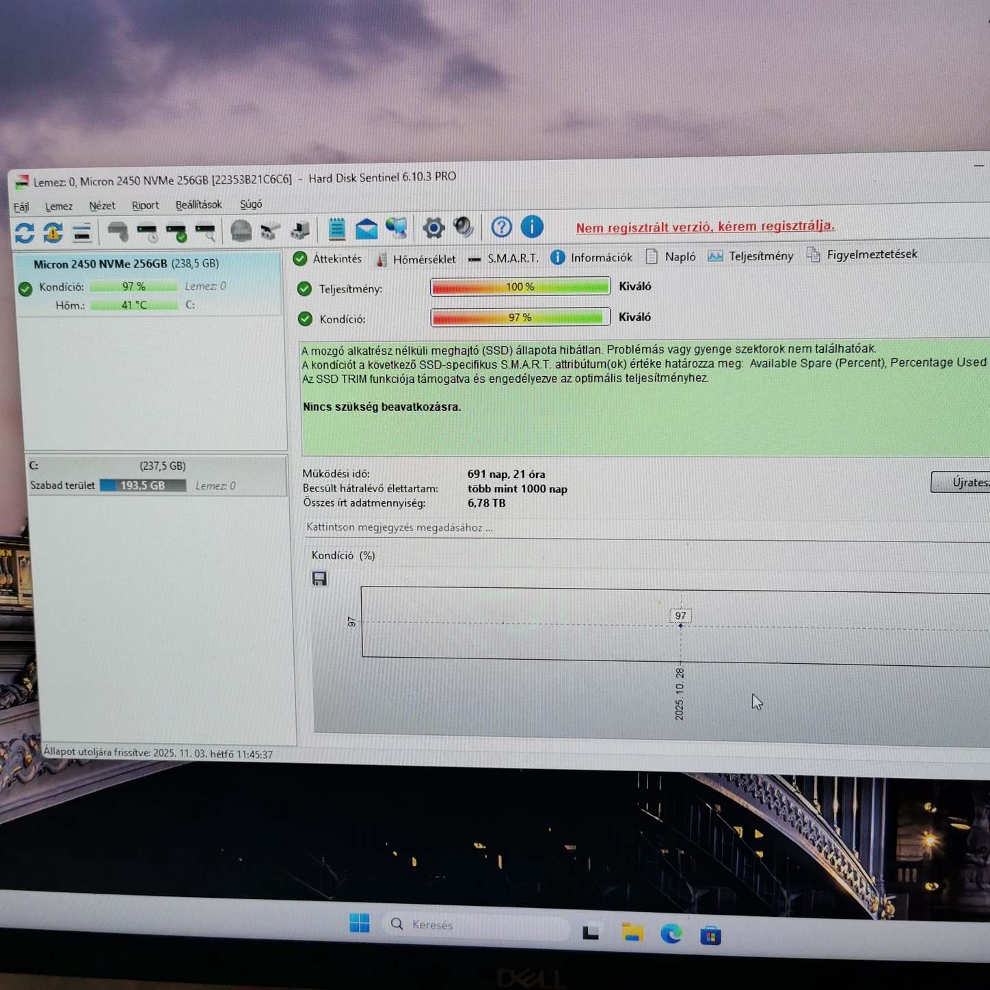
Task: Open File Explorer from the taskbar
Action: point(632,933)
